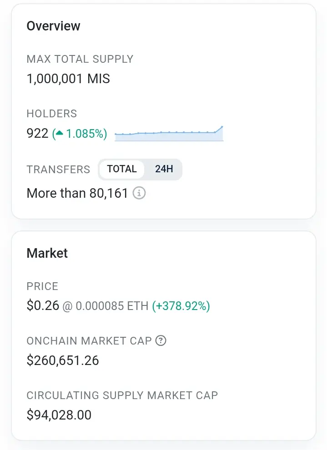Select the TOTAL transfers toggle
The height and width of the screenshot is (450, 327).
pyautogui.click(x=122, y=169)
